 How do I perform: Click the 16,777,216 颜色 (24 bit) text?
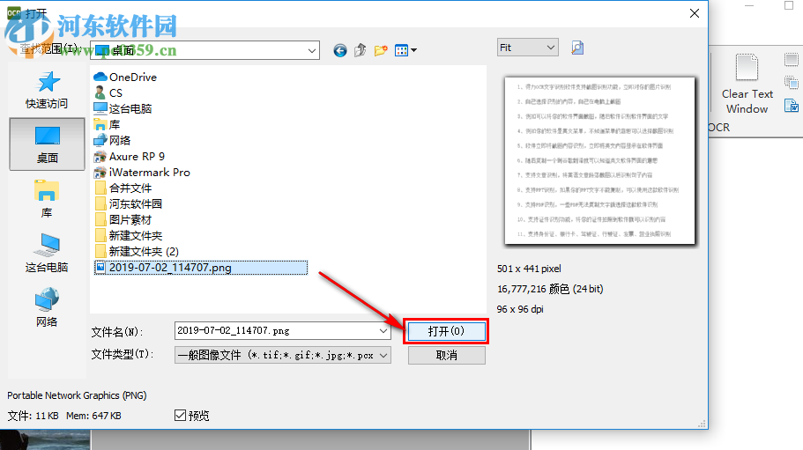550,289
